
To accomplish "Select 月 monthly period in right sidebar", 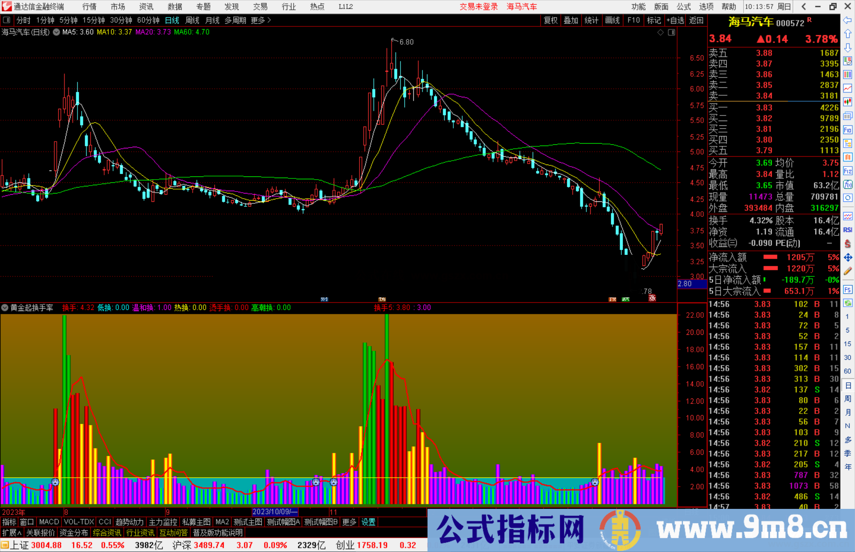I will click(847, 412).
